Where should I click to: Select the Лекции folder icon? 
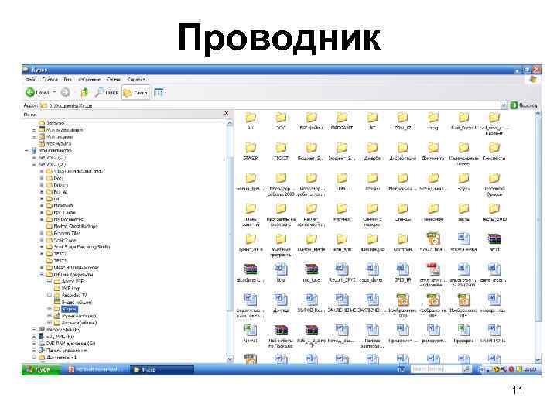pos(372,179)
